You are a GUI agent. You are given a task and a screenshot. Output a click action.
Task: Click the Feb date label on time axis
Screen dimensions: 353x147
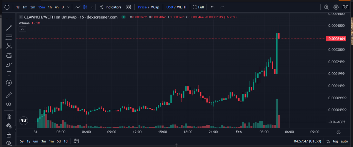click(239, 132)
